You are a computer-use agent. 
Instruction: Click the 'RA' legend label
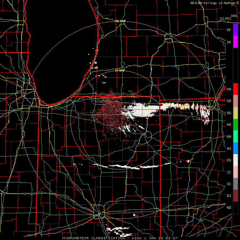tap(229, 137)
